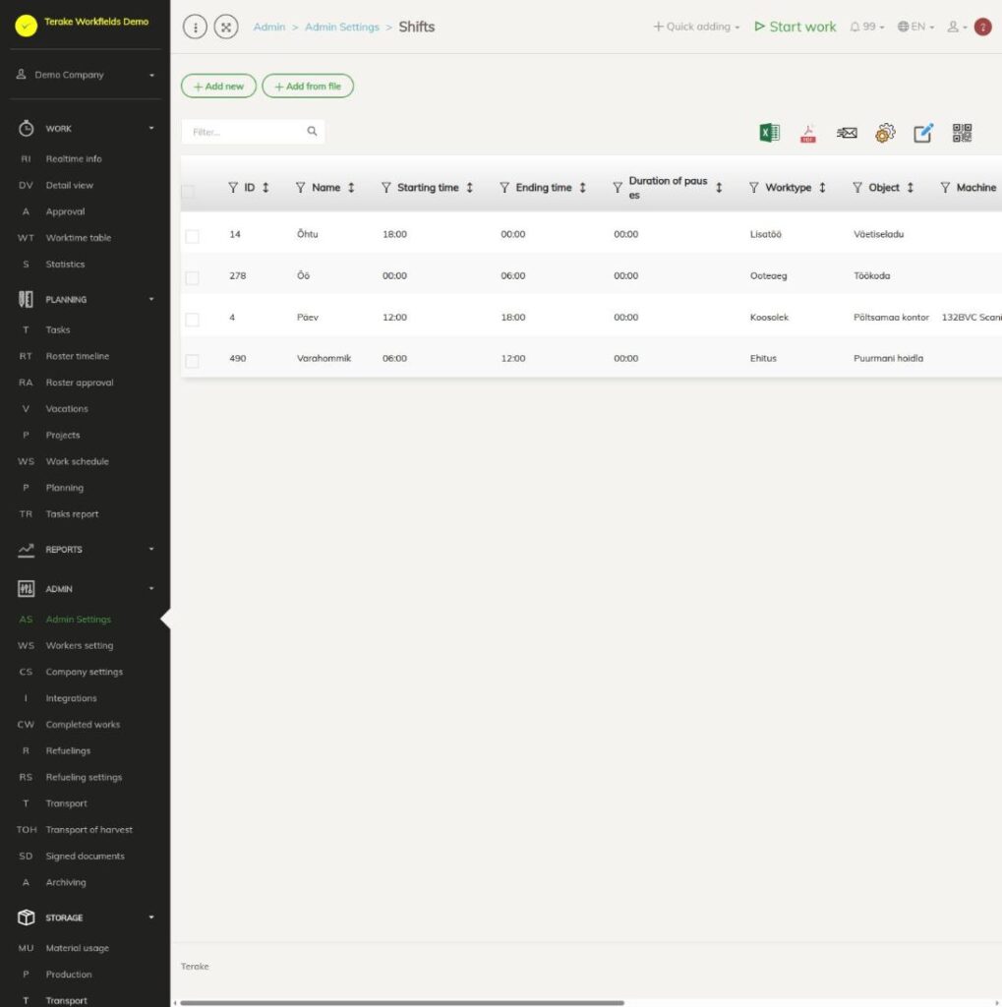The width and height of the screenshot is (1002, 1007).
Task: Open the Quick adding dropdown
Action: click(696, 27)
